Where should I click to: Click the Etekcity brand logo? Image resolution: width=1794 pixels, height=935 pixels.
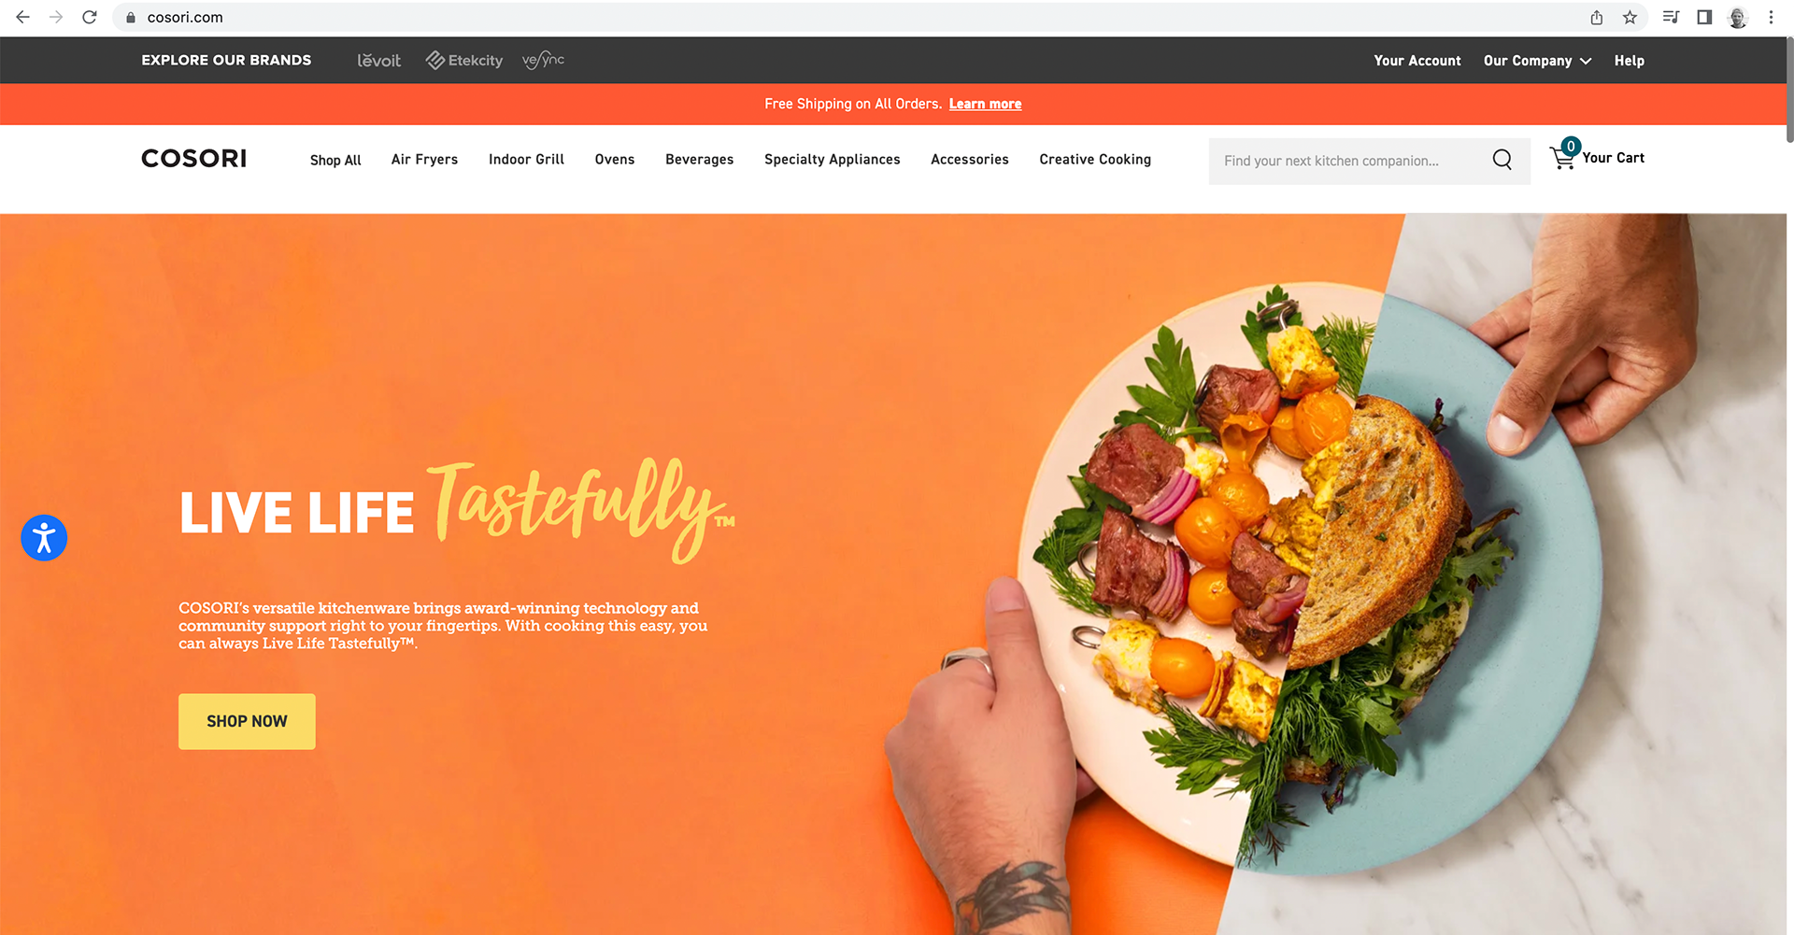tap(464, 61)
